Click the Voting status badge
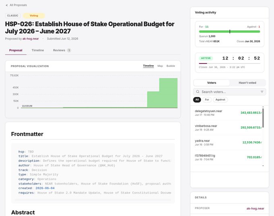Viewport: 274px width, 216px height. tap(34, 16)
